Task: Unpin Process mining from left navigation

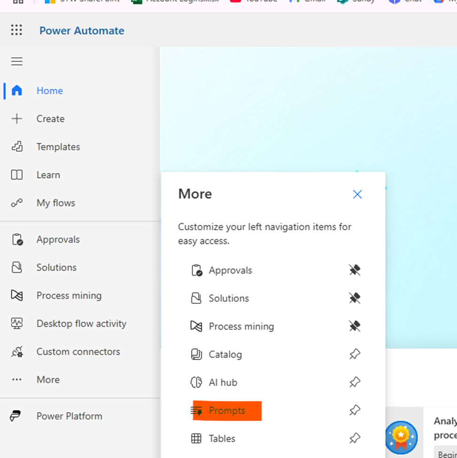Action: tap(355, 326)
